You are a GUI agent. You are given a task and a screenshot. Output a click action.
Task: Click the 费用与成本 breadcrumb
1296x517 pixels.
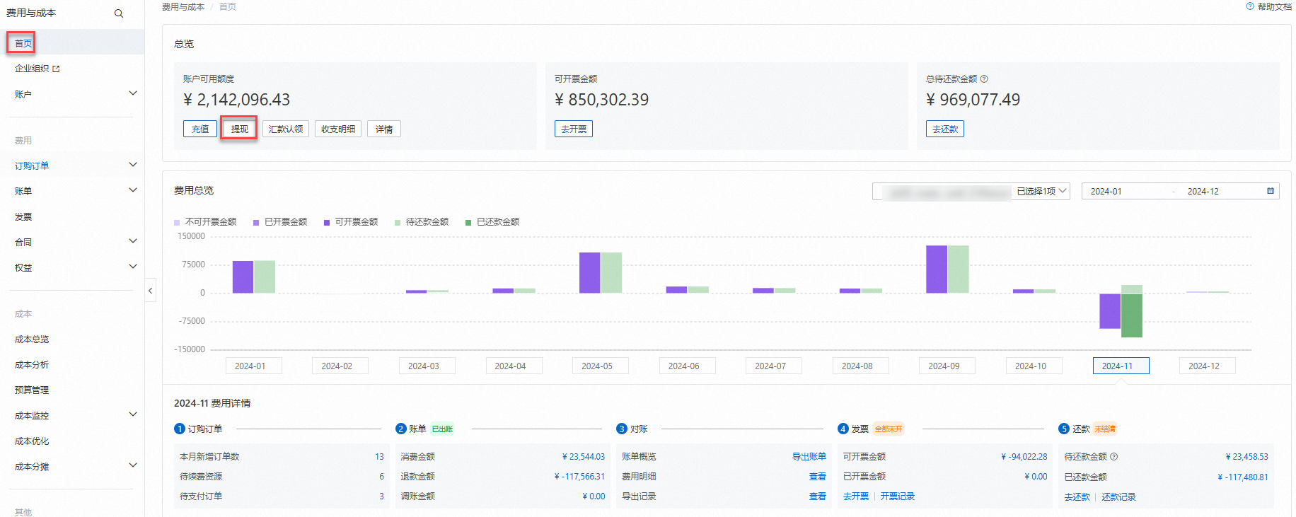coord(183,6)
